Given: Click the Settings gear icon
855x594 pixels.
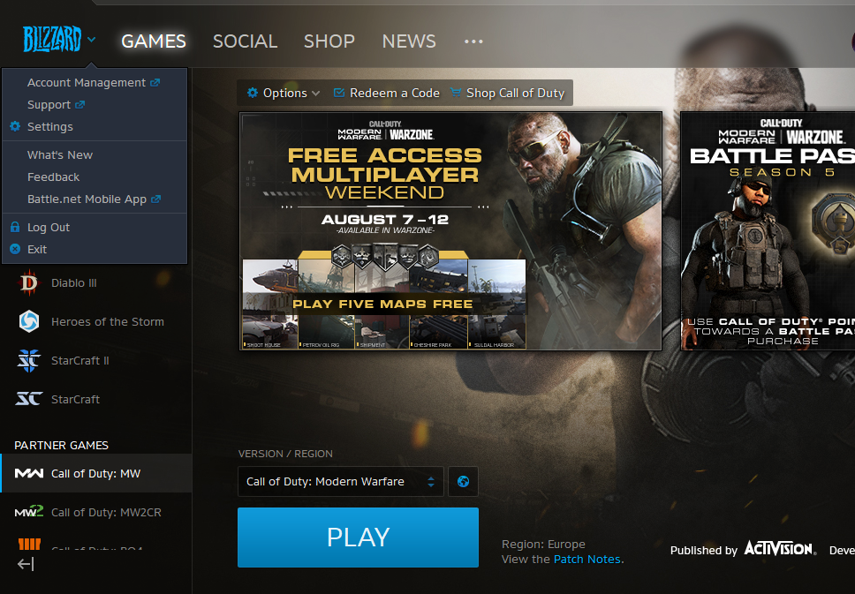Looking at the screenshot, I should (15, 126).
